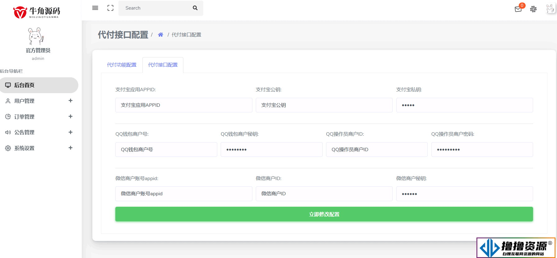Click the monitor icon beside 后台首页
557x258 pixels.
[x=8, y=85]
